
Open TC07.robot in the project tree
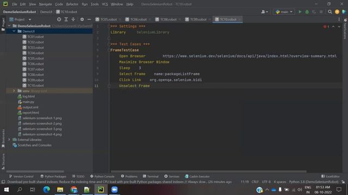point(35,69)
